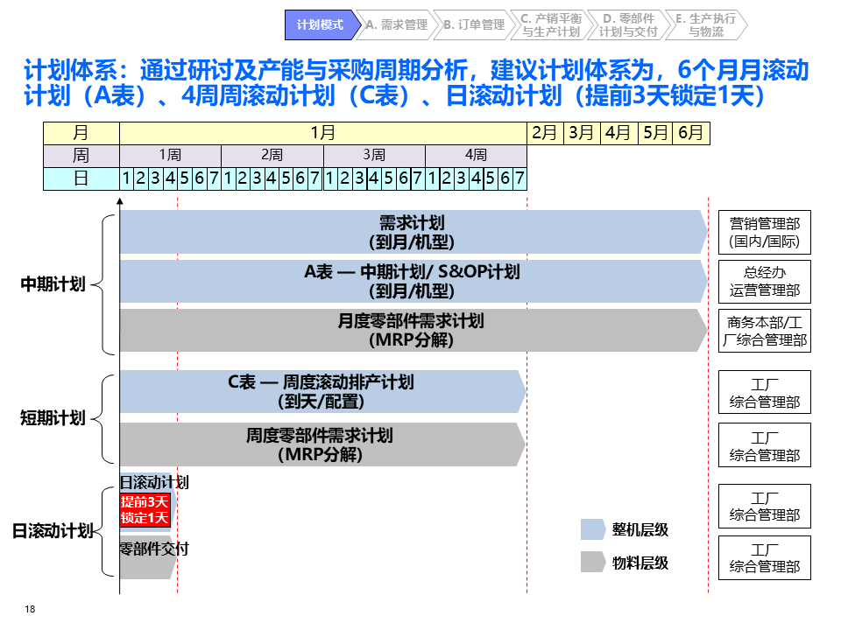Click the 周 row header cell
The image size is (841, 630).
pos(81,156)
